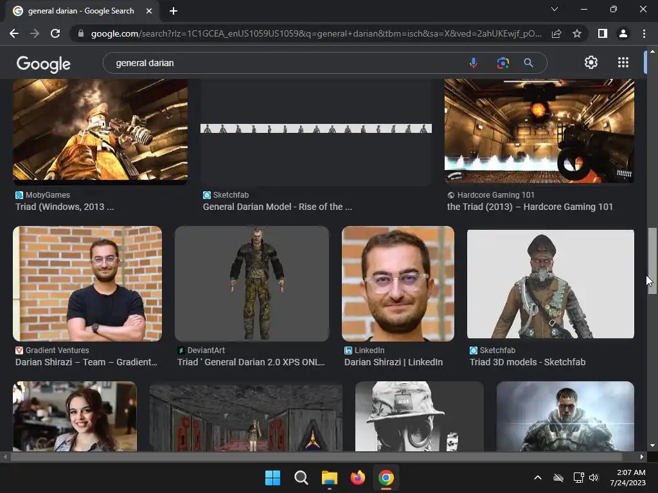The height and width of the screenshot is (493, 658).
Task: Click 'Triad ' General Darian 2.0 XPS ONL...' link
Action: coord(251,362)
